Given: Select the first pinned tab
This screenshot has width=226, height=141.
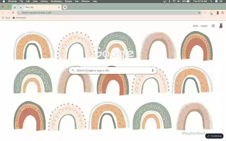Looking at the screenshot, I should 15,7.
